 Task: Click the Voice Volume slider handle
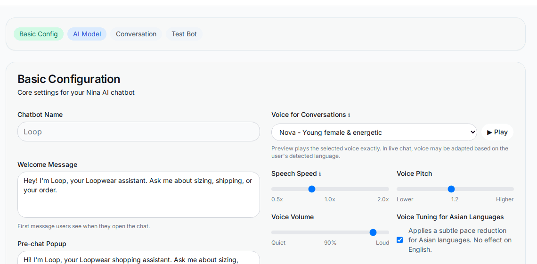coord(373,232)
